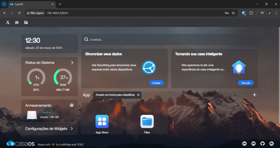Expand Status do Sistema details arrow
This screenshot has height=148, width=280.
click(72, 63)
